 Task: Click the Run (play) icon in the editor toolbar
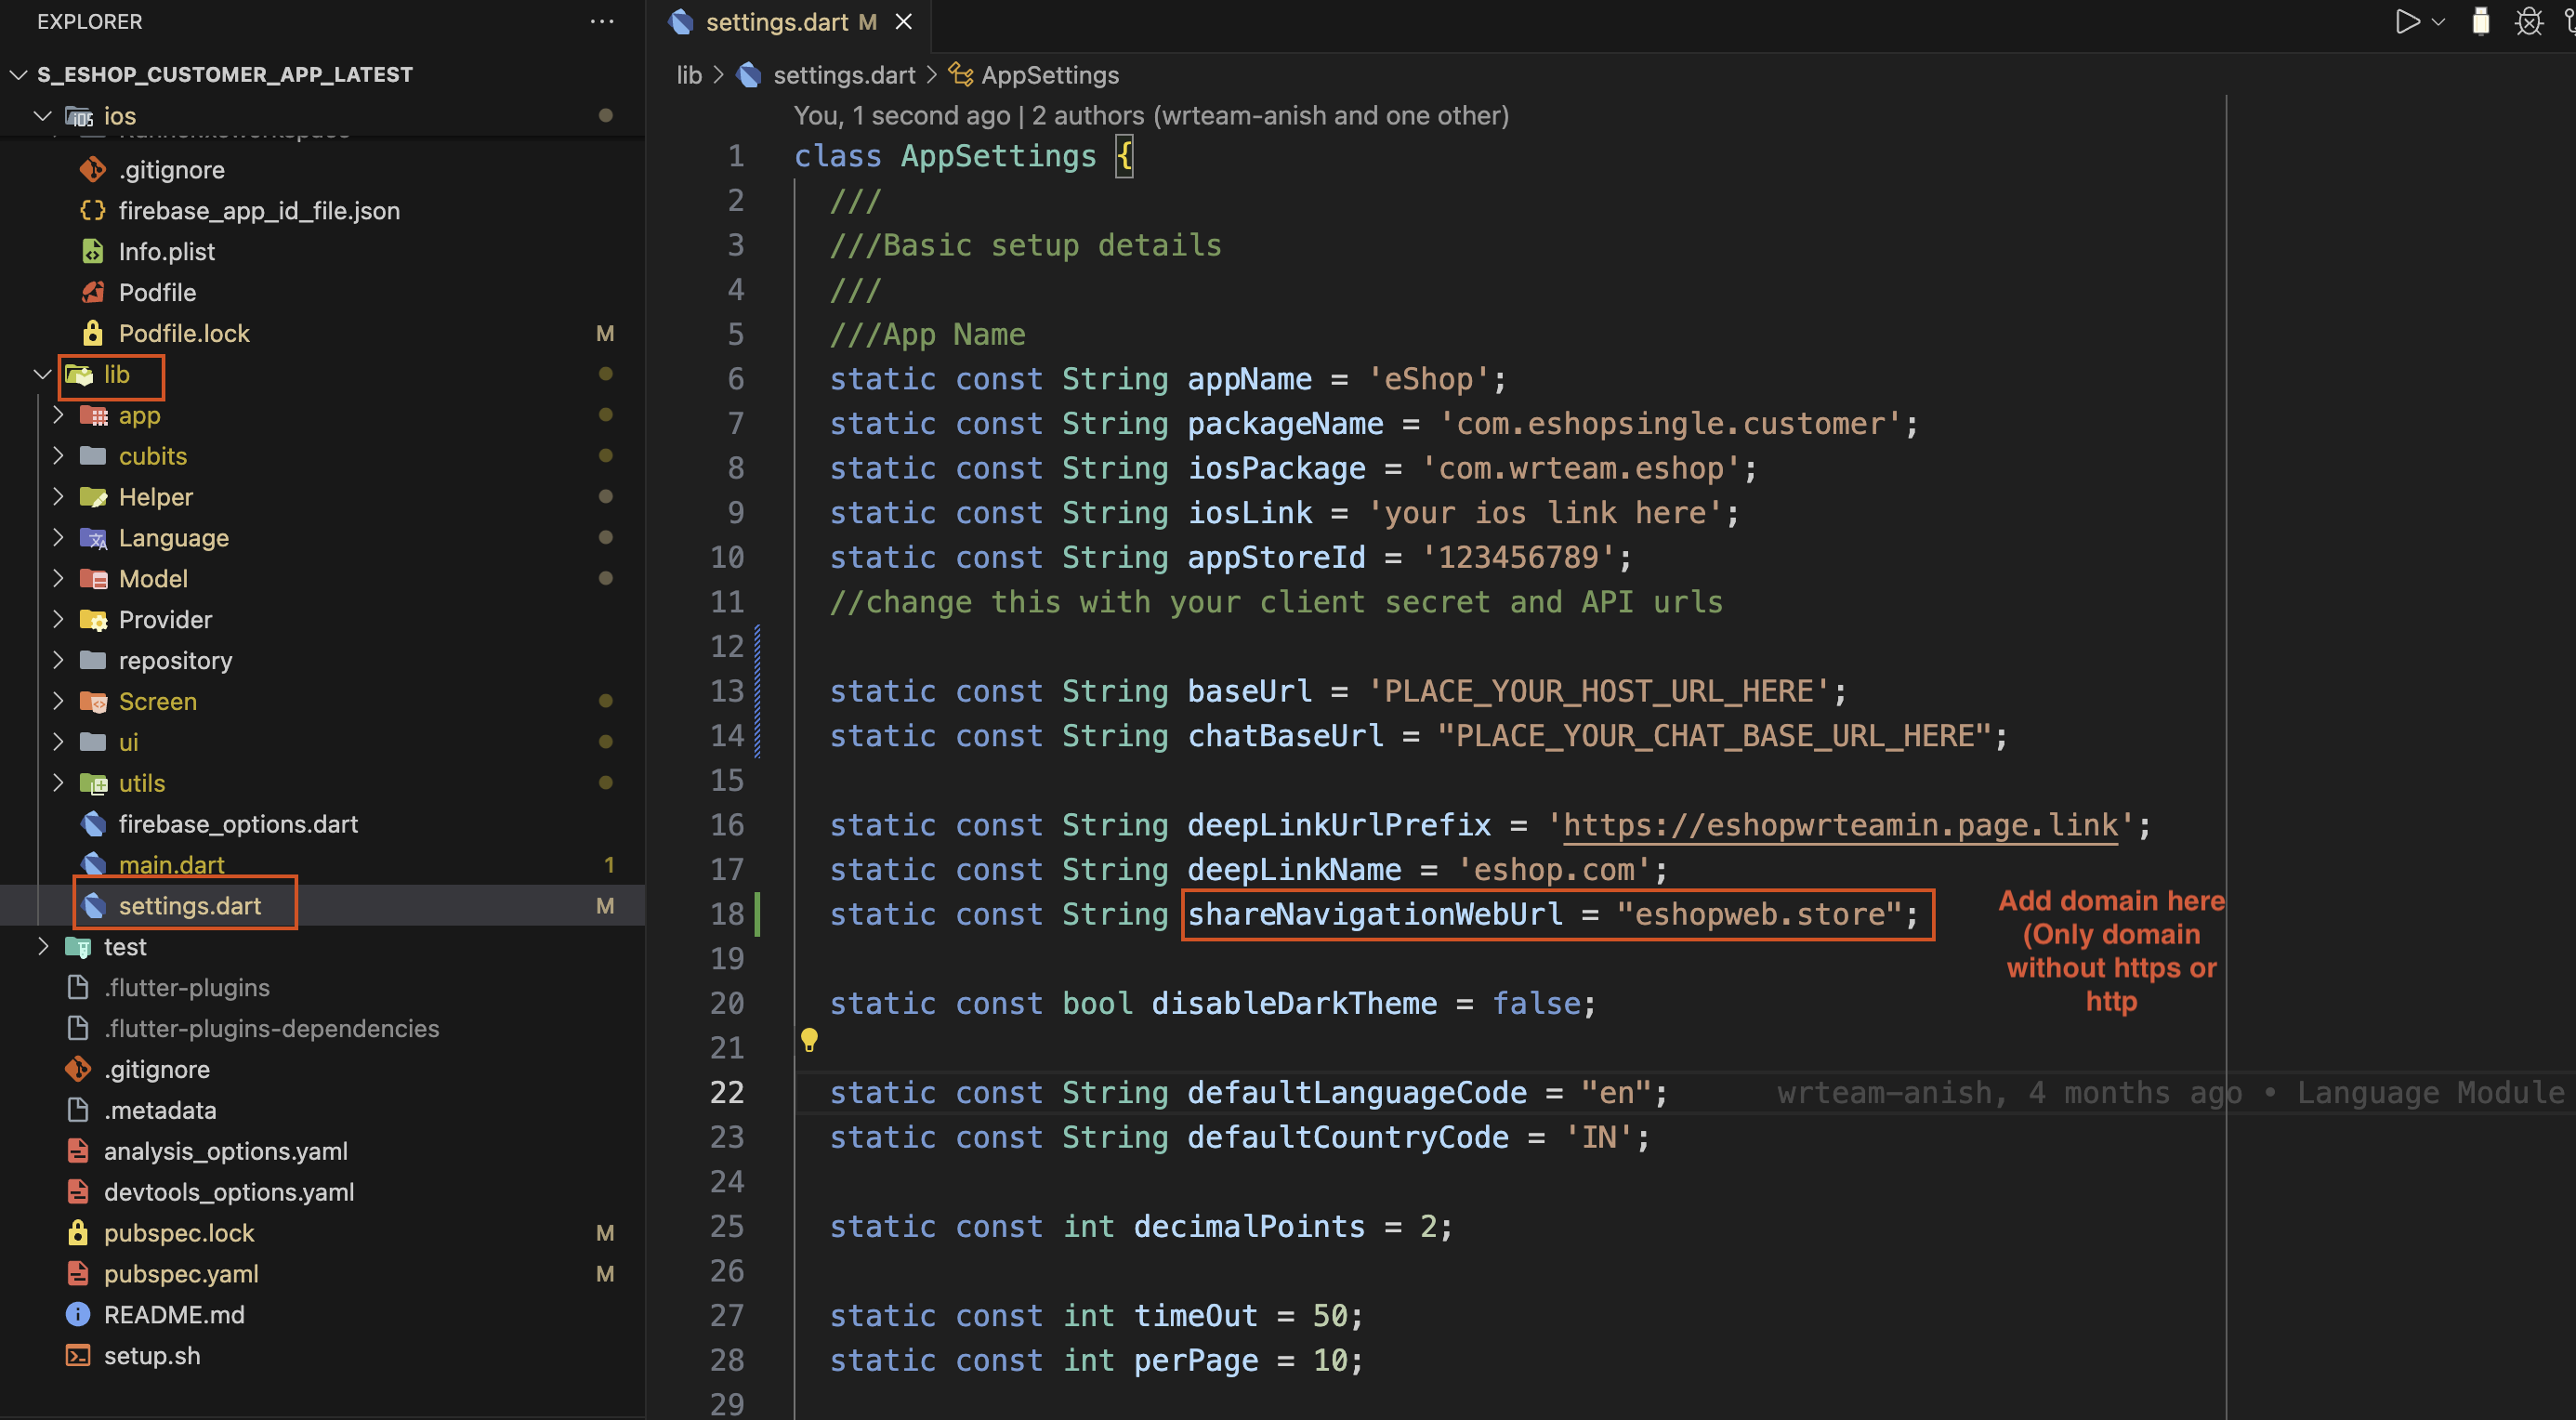pyautogui.click(x=2408, y=21)
